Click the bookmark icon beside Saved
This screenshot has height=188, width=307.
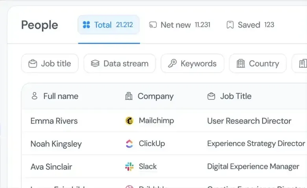(230, 25)
